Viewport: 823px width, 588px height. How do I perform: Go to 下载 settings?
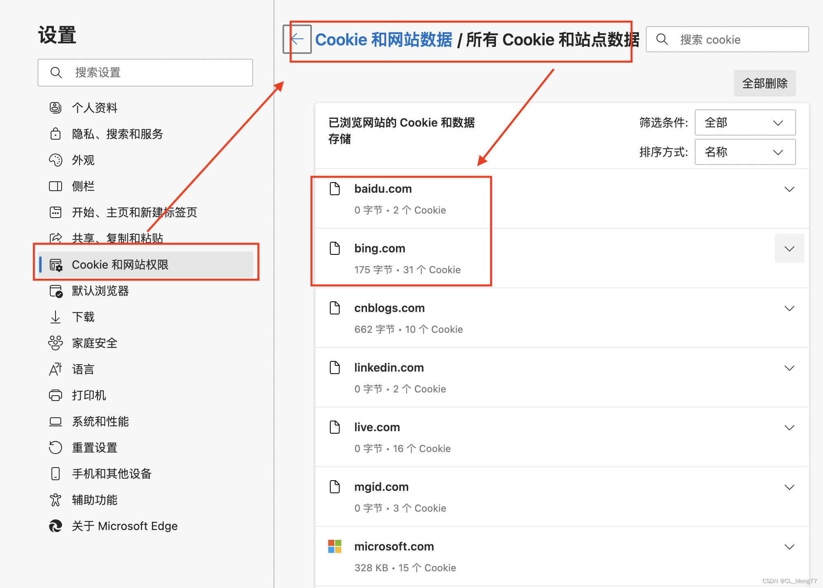click(145, 317)
